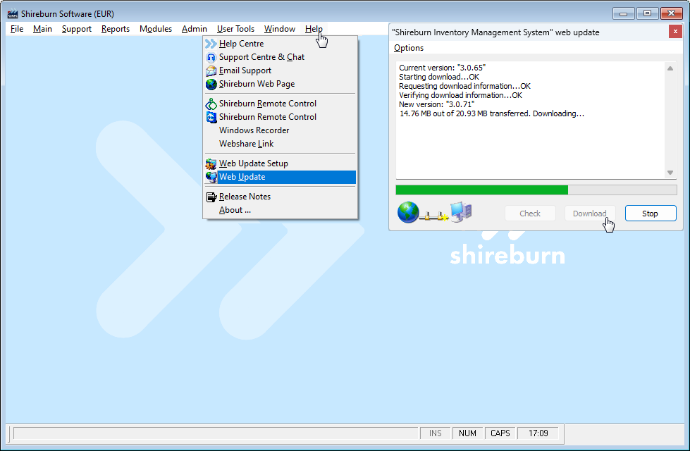Open Release Notes from the Help menu
This screenshot has height=451, width=690.
281,197
